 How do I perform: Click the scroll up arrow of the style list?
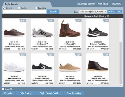tap(121, 19)
